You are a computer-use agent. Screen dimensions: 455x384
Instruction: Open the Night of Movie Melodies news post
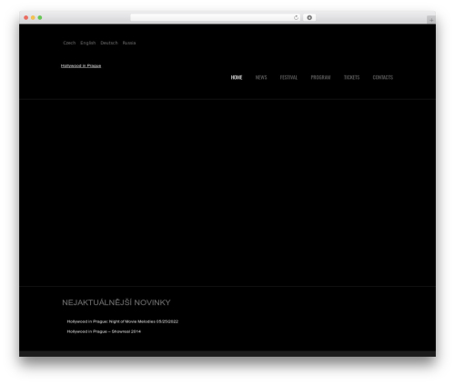[123, 321]
